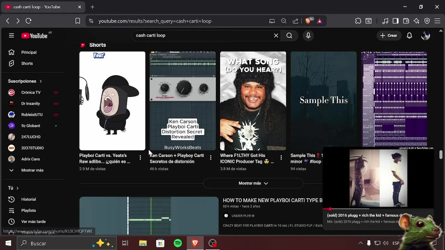Open the Brave Wallet icon

coord(406,21)
